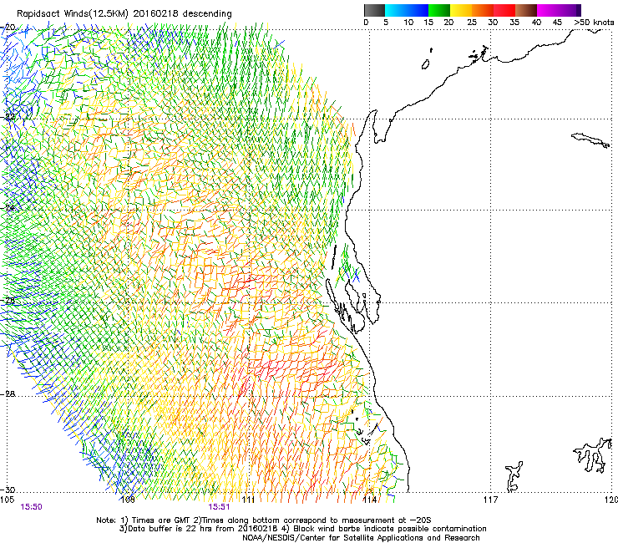Click the yellow segment of the color bar
The height and width of the screenshot is (543, 618).
pos(461,10)
